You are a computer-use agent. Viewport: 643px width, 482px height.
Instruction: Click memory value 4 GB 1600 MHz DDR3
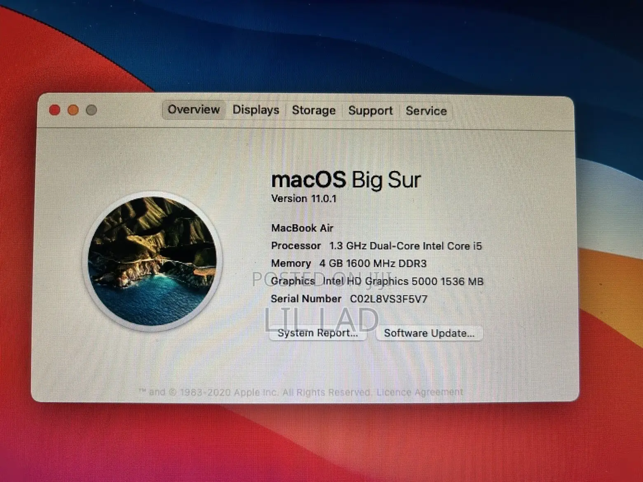click(x=373, y=264)
